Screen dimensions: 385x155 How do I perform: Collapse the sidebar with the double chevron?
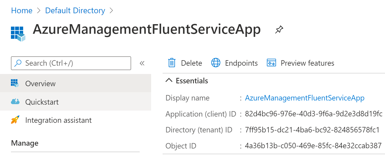pyautogui.click(x=142, y=63)
